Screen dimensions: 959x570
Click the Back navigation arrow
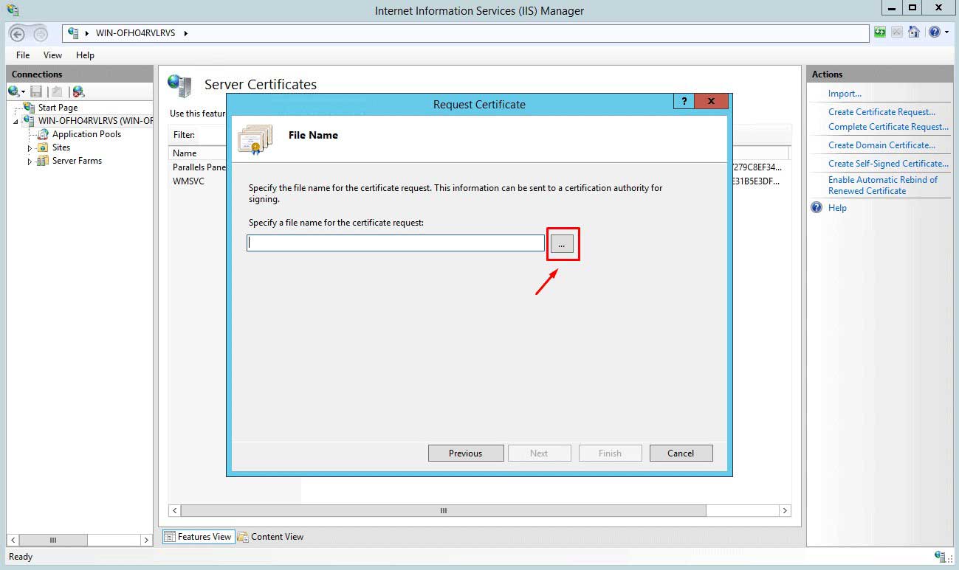point(18,33)
